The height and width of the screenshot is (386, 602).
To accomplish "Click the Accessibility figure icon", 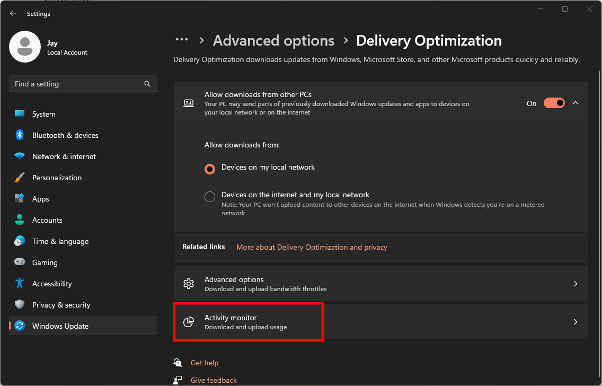I will point(20,284).
